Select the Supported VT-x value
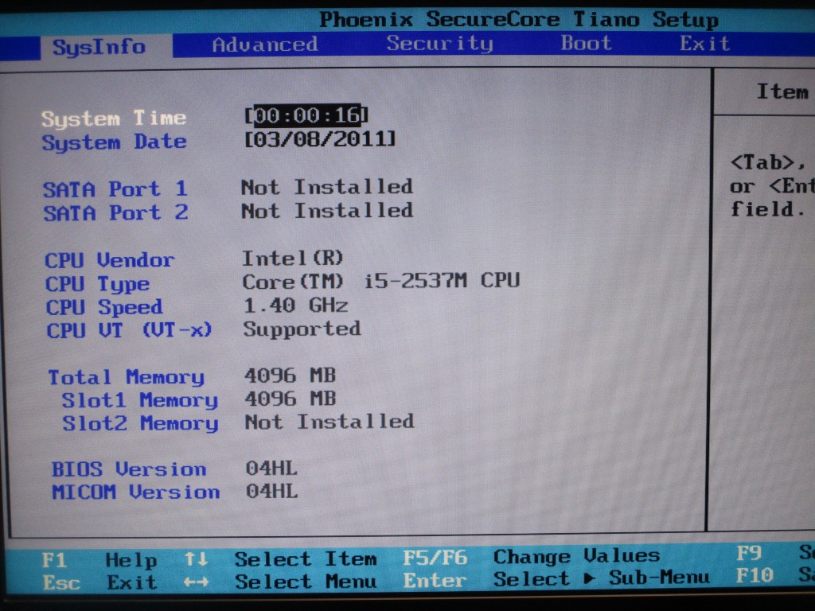Image resolution: width=815 pixels, height=611 pixels. tap(302, 329)
